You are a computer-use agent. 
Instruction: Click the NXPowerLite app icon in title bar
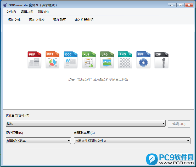click(5, 5)
